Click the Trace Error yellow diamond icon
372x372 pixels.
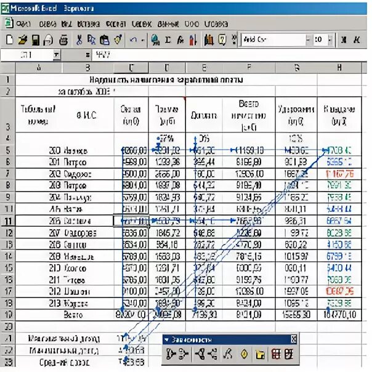pyautogui.click(x=245, y=354)
